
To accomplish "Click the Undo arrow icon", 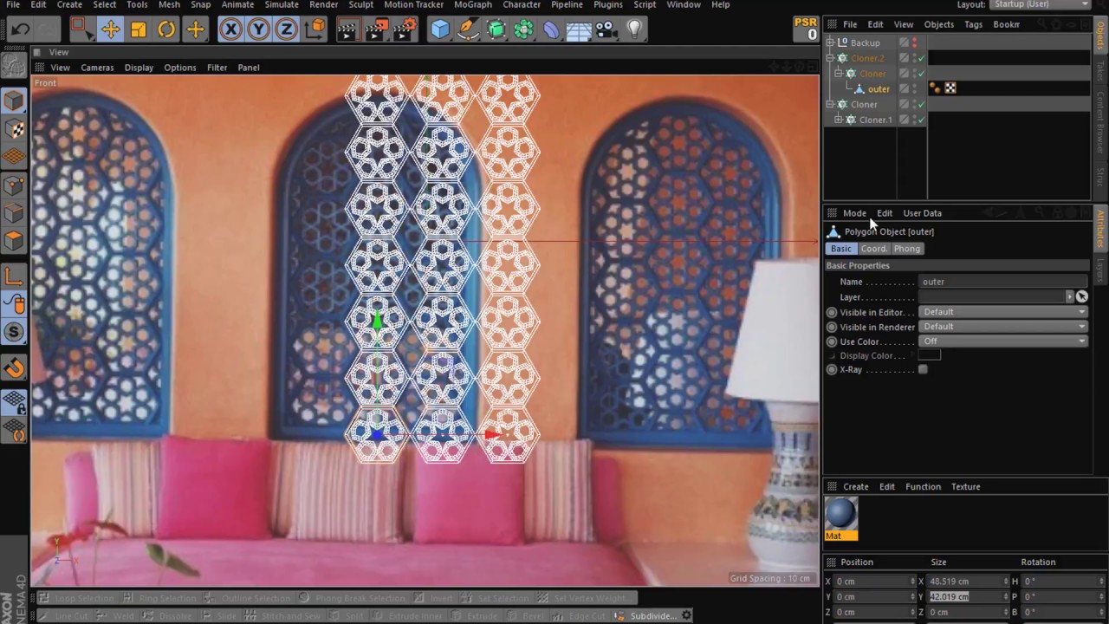I will (x=20, y=29).
